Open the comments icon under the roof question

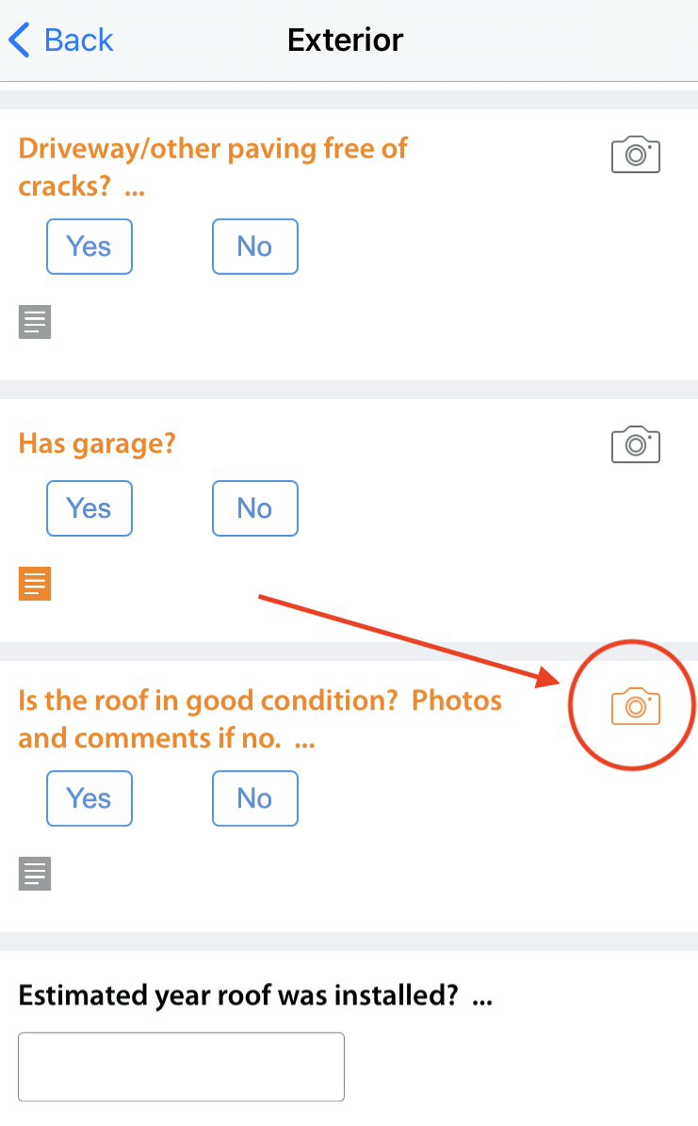tap(35, 875)
